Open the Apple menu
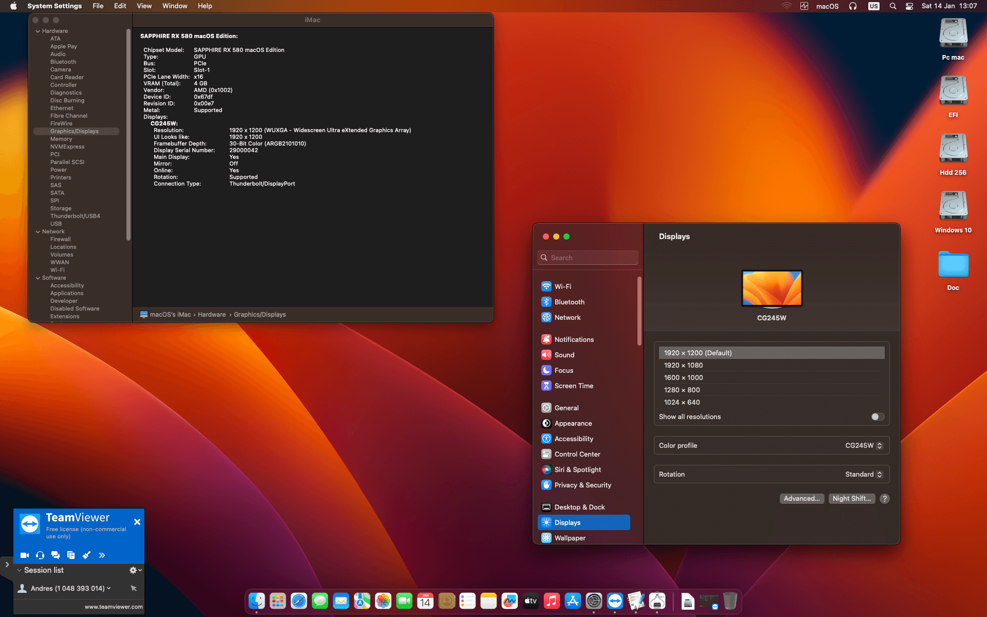This screenshot has width=987, height=617. click(x=14, y=6)
